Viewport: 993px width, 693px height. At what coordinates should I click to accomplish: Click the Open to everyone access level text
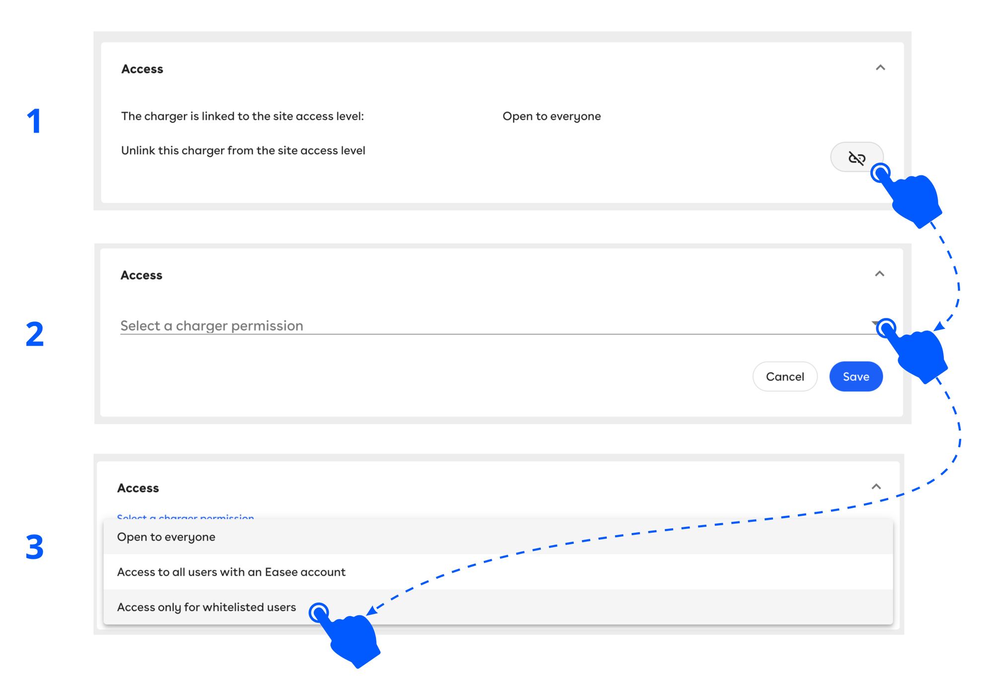tap(552, 116)
